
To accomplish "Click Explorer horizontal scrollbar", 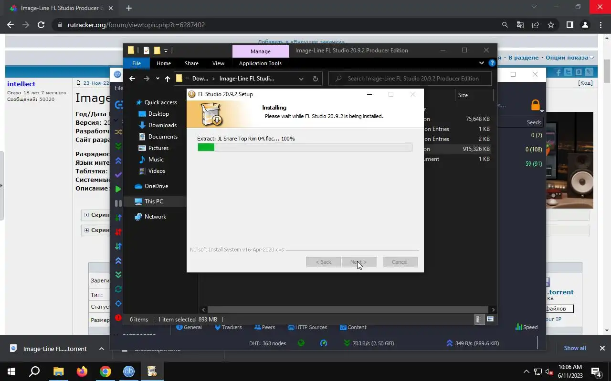I will click(x=348, y=310).
